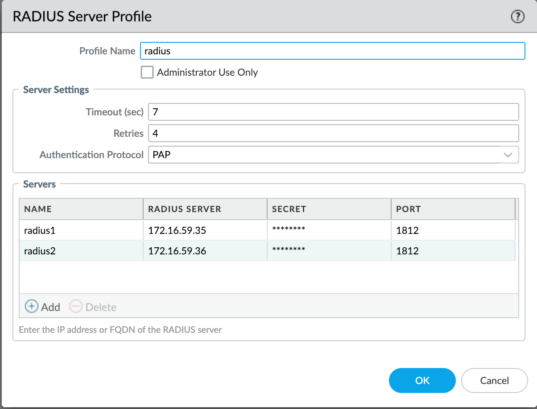Click the port 1812 cell for radius1
537x409 pixels.
407,230
